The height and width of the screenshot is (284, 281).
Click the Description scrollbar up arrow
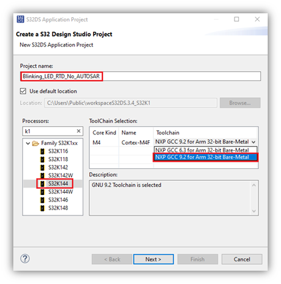coord(254,185)
